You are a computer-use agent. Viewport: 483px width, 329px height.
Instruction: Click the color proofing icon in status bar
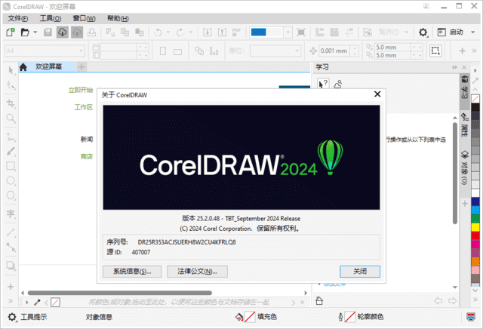tap(471, 317)
